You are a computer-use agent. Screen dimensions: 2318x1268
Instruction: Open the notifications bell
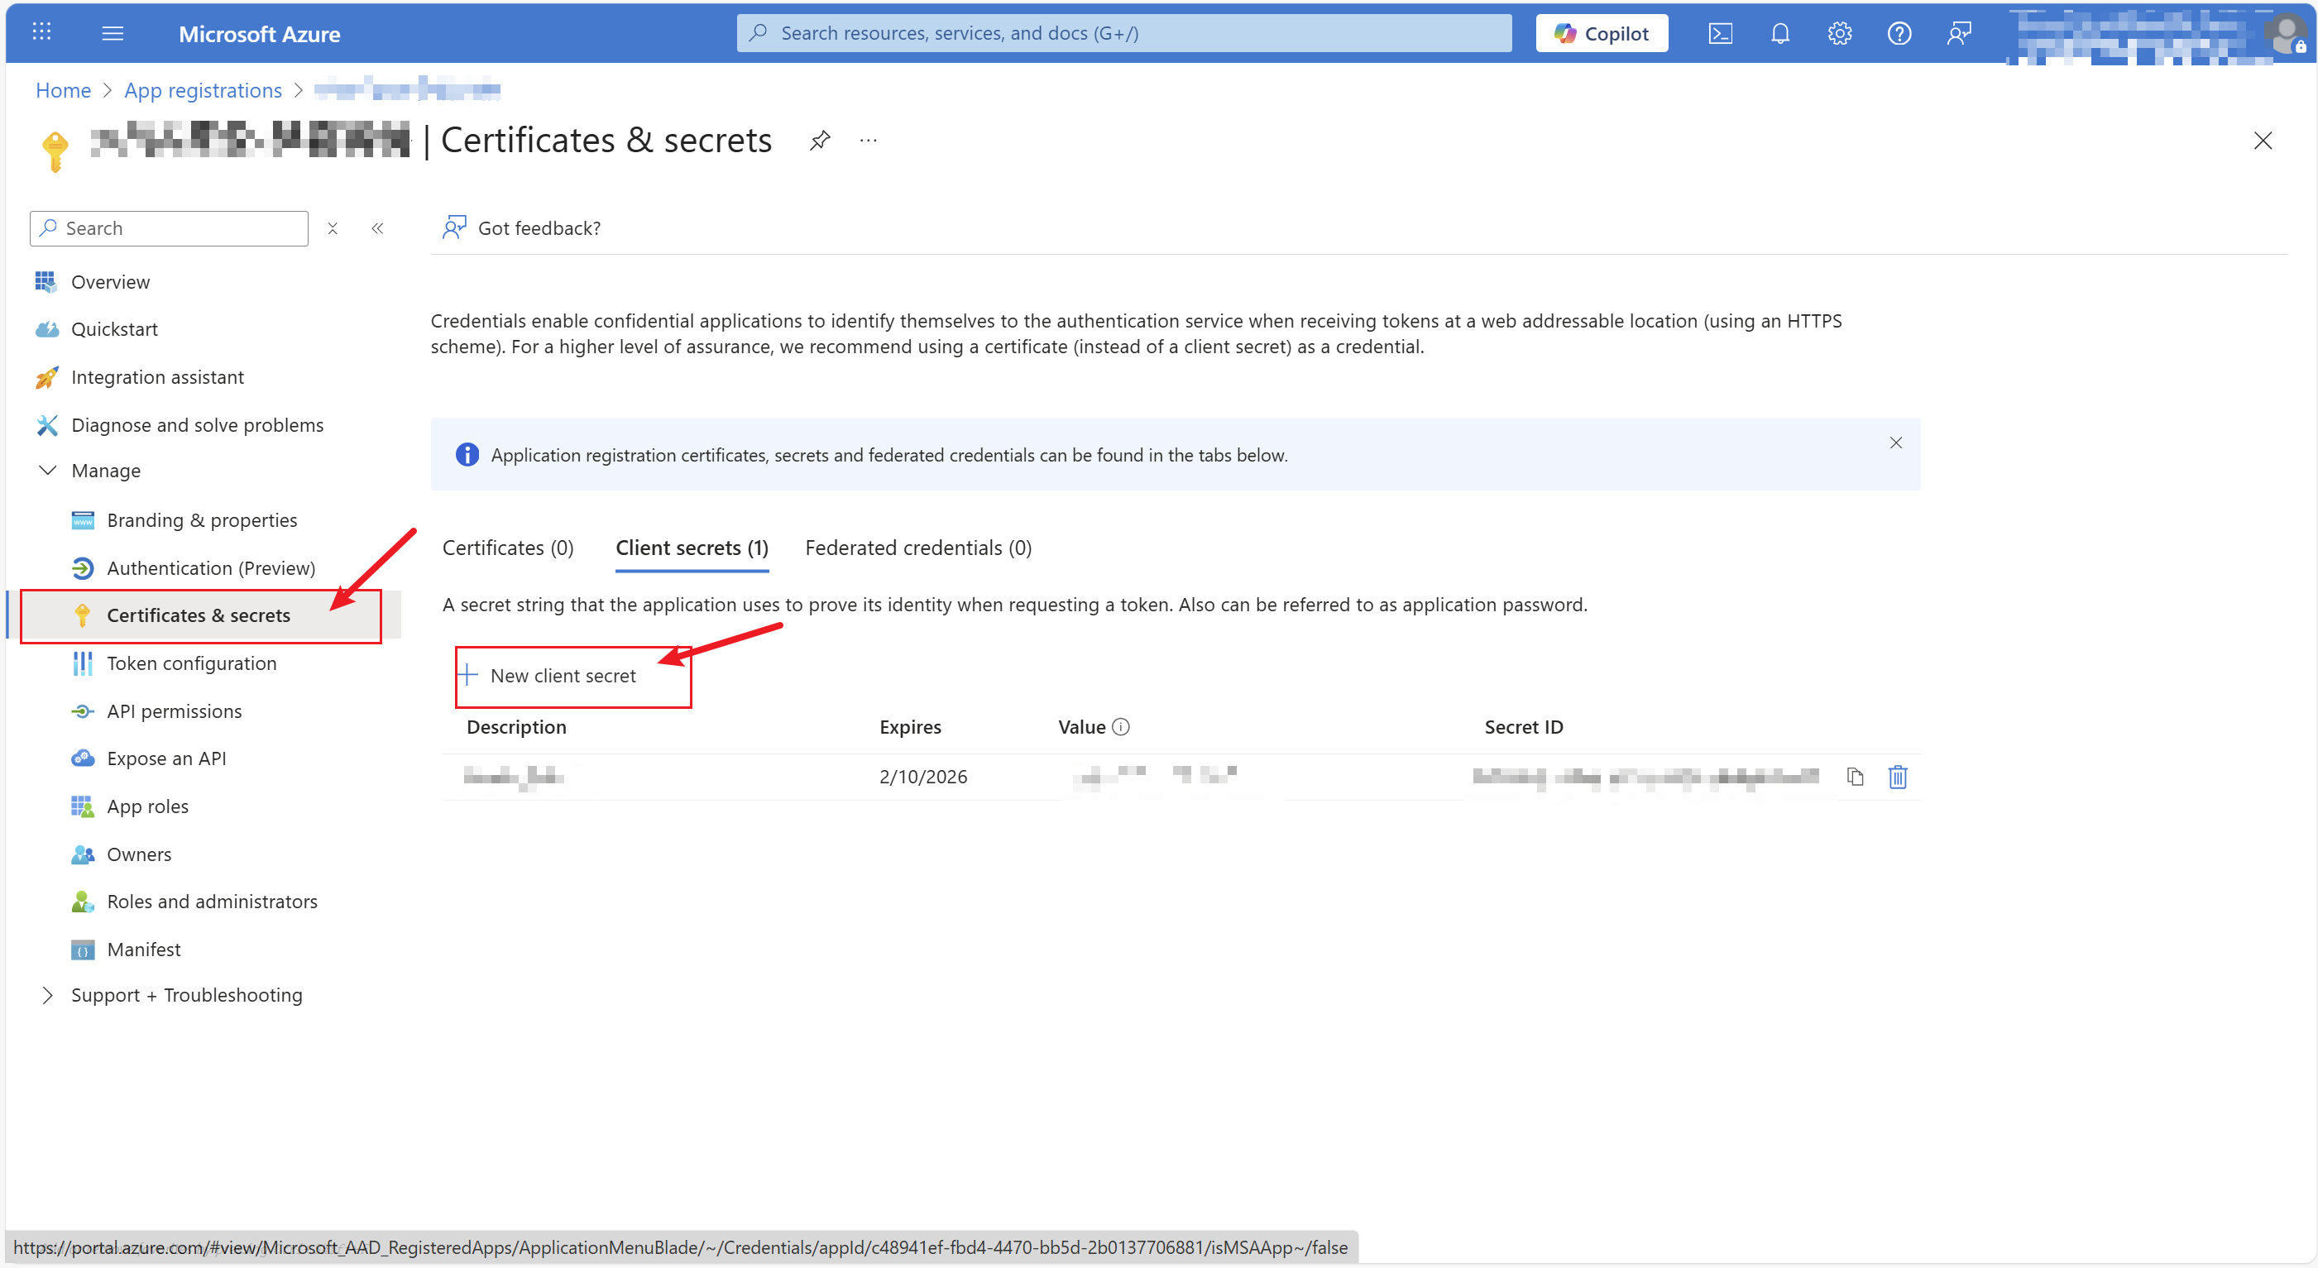pos(1779,33)
